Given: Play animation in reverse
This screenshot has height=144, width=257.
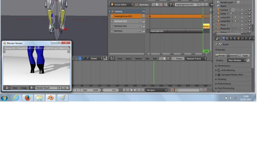Looking at the screenshot, I should point(131,90).
